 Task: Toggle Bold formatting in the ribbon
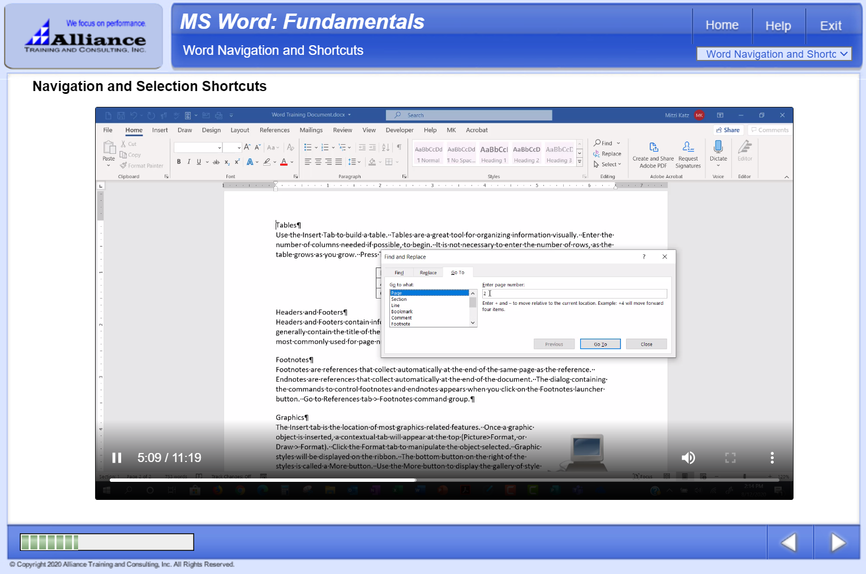click(179, 162)
